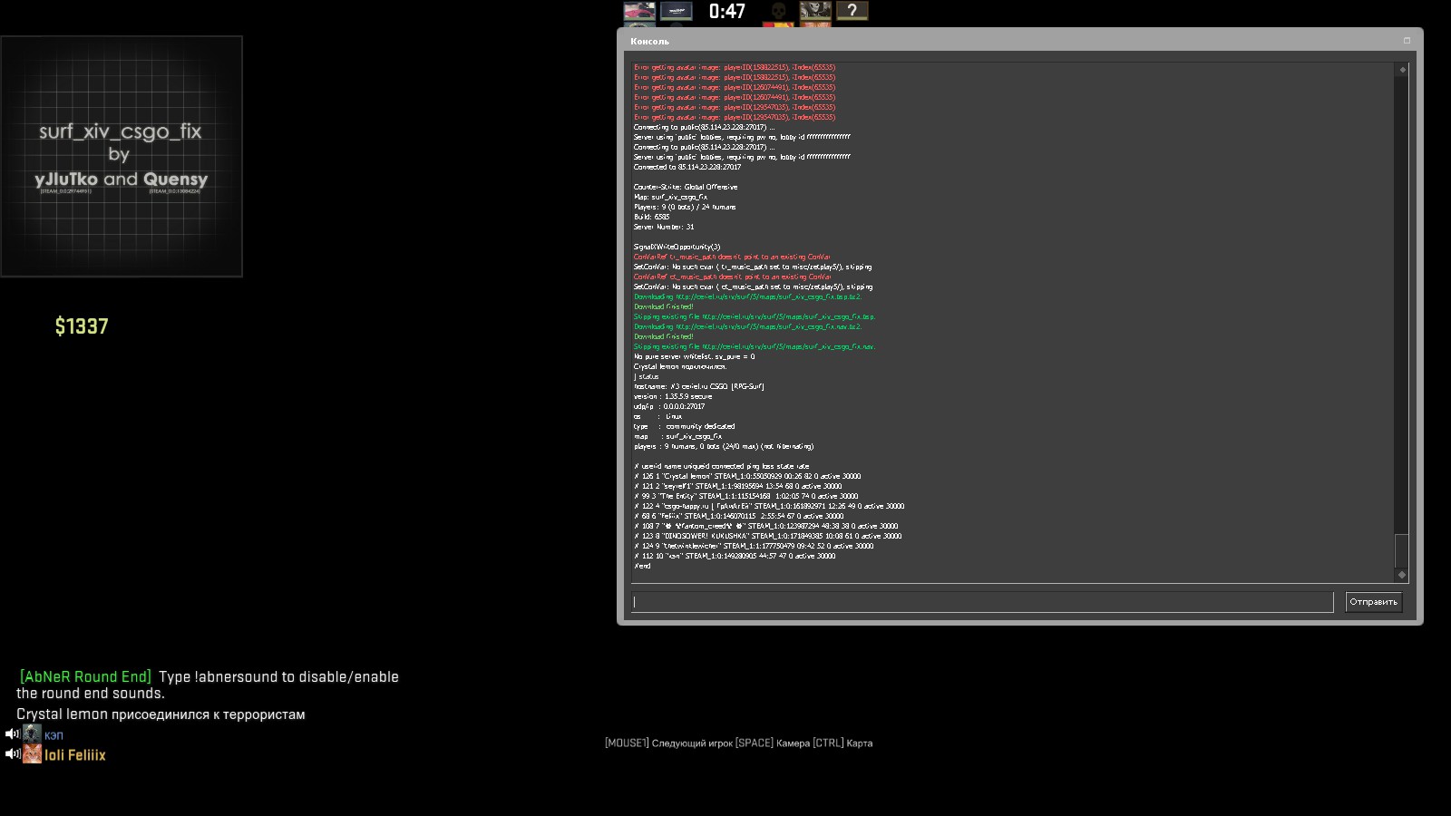
Task: Click the 0:47 round timer
Action: (726, 12)
